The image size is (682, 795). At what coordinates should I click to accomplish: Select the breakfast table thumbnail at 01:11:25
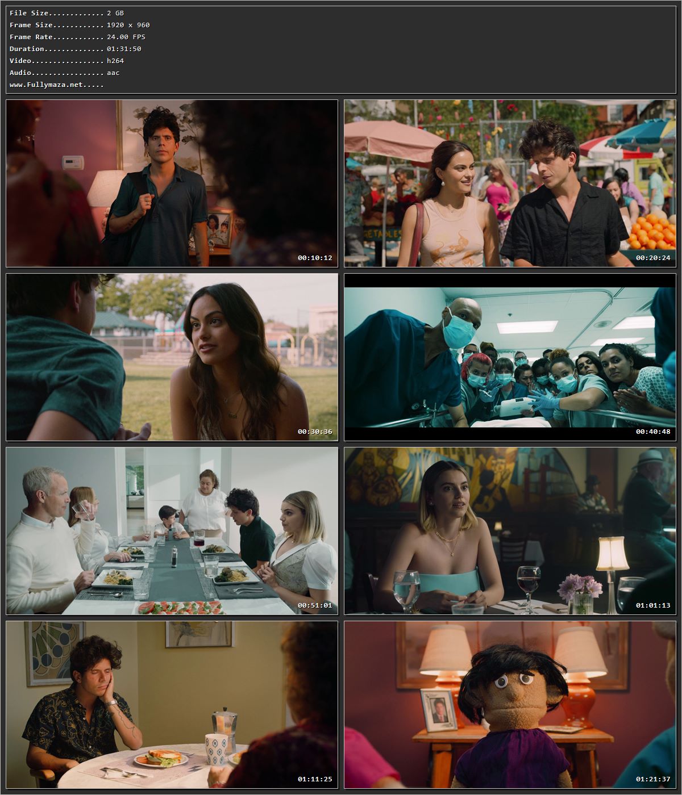point(172,705)
